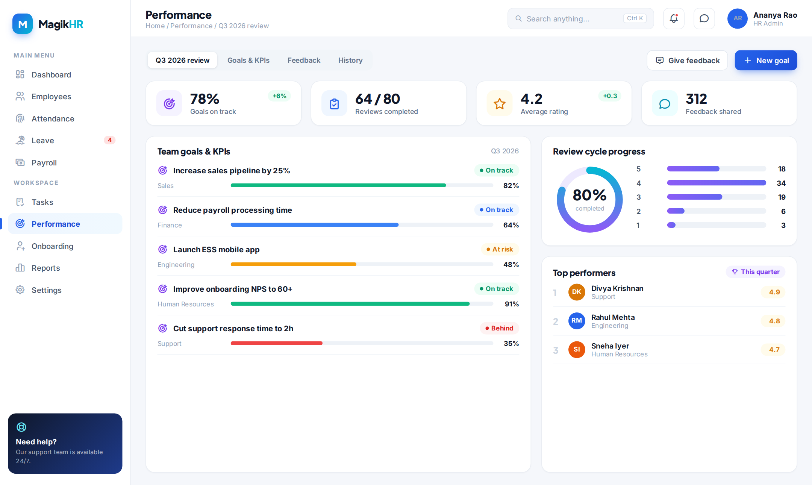Click the lifebuoy help icon in the support card
This screenshot has width=812, height=485.
point(21,427)
